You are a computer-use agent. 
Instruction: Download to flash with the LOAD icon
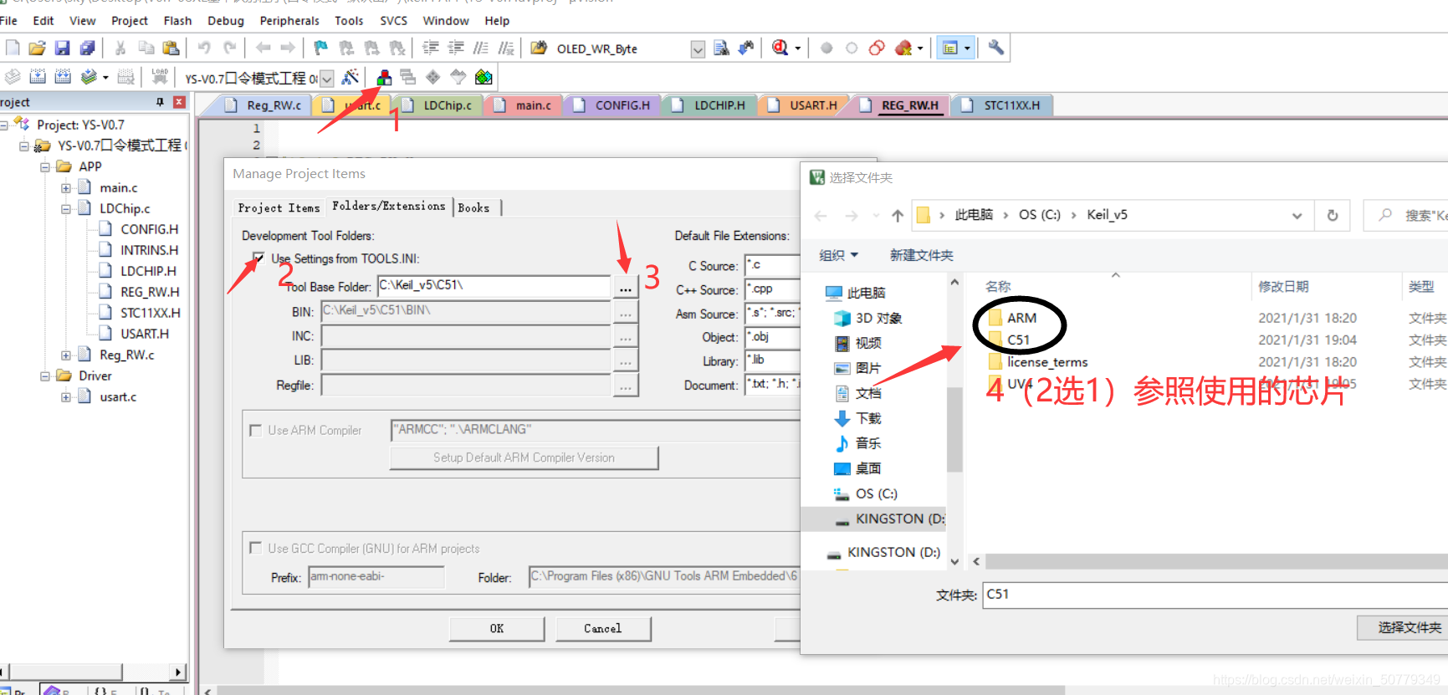[160, 77]
